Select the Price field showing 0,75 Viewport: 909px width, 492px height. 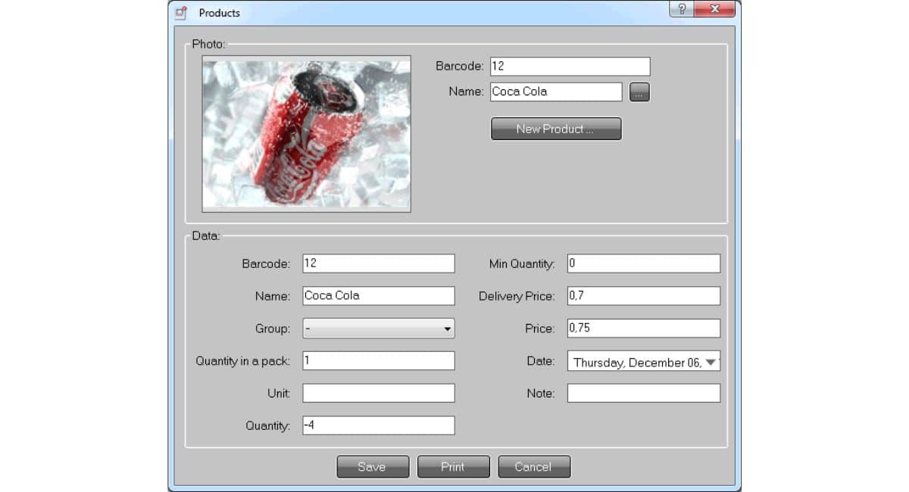coord(643,328)
